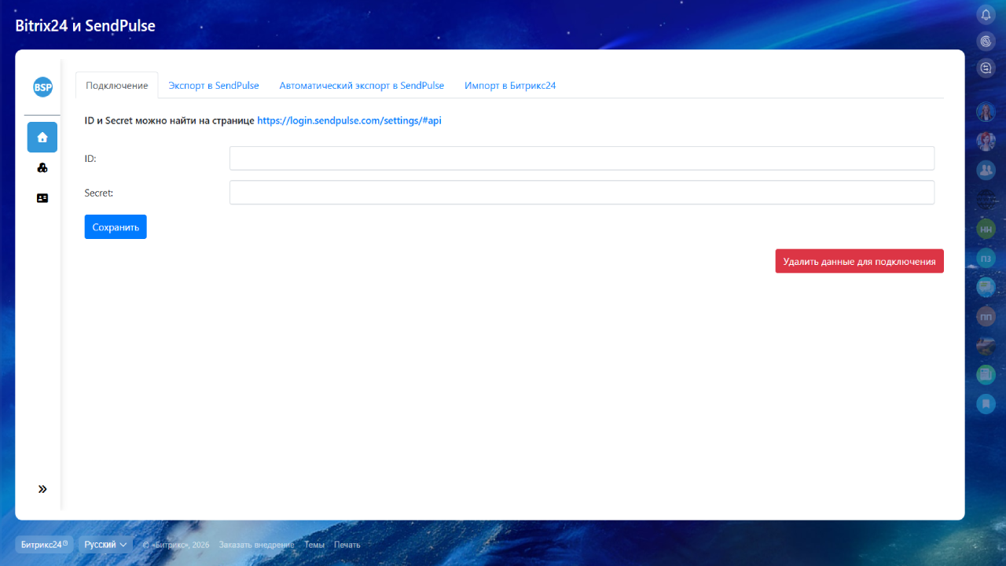Screen dimensions: 1006x566
Task: Open the bookmark icon in right bar
Action: 986,404
